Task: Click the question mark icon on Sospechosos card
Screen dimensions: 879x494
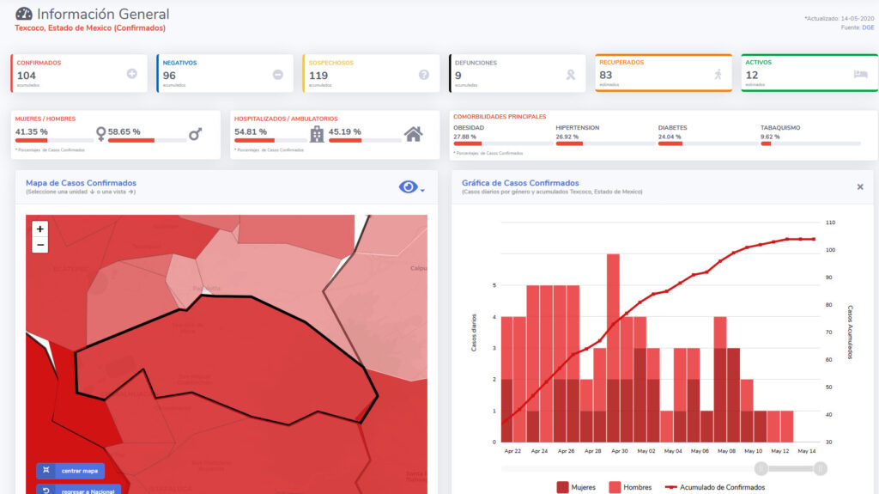Action: click(x=423, y=75)
